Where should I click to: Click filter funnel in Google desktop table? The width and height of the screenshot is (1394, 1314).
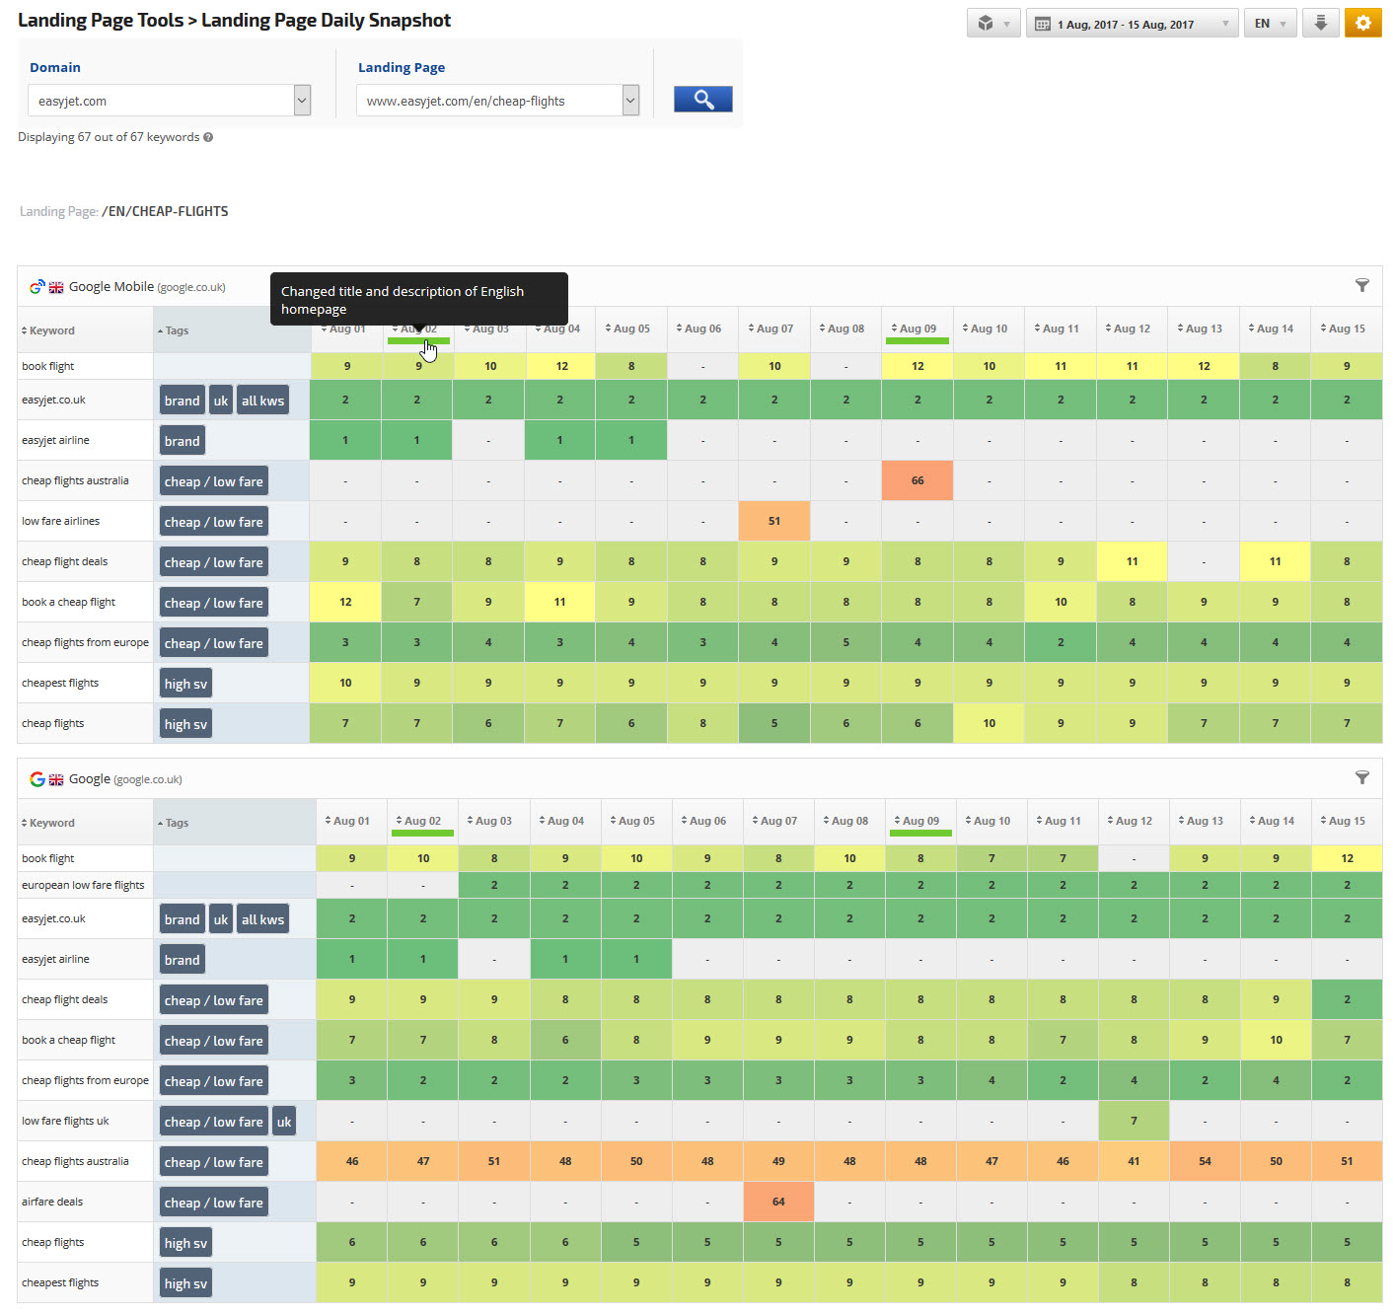tap(1361, 777)
